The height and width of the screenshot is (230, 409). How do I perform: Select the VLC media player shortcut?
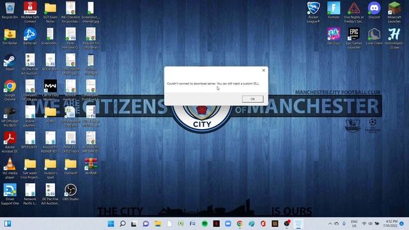click(x=10, y=168)
